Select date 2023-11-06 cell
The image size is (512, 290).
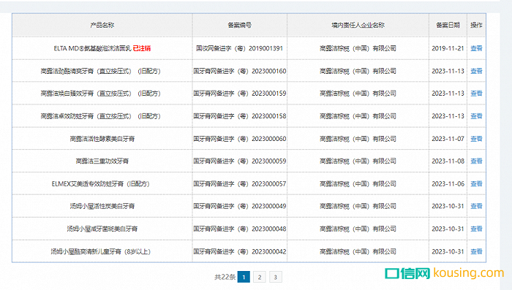click(448, 183)
